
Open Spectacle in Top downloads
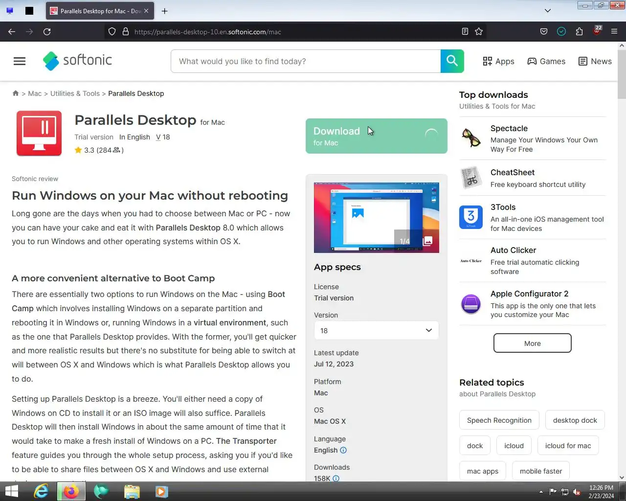tap(509, 128)
